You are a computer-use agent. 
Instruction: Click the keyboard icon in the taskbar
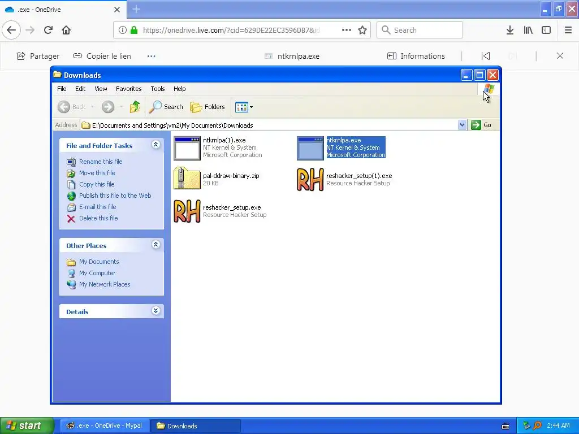505,426
